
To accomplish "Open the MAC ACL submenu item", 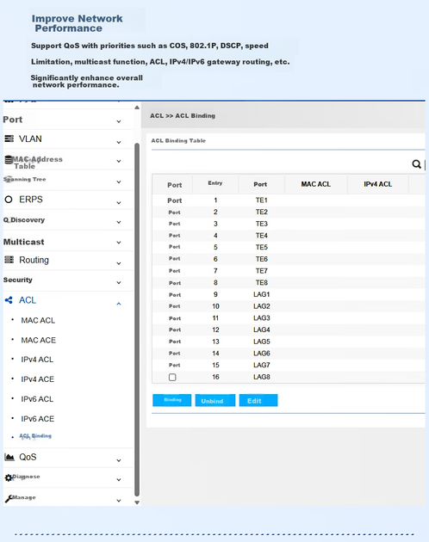I will tap(38, 320).
